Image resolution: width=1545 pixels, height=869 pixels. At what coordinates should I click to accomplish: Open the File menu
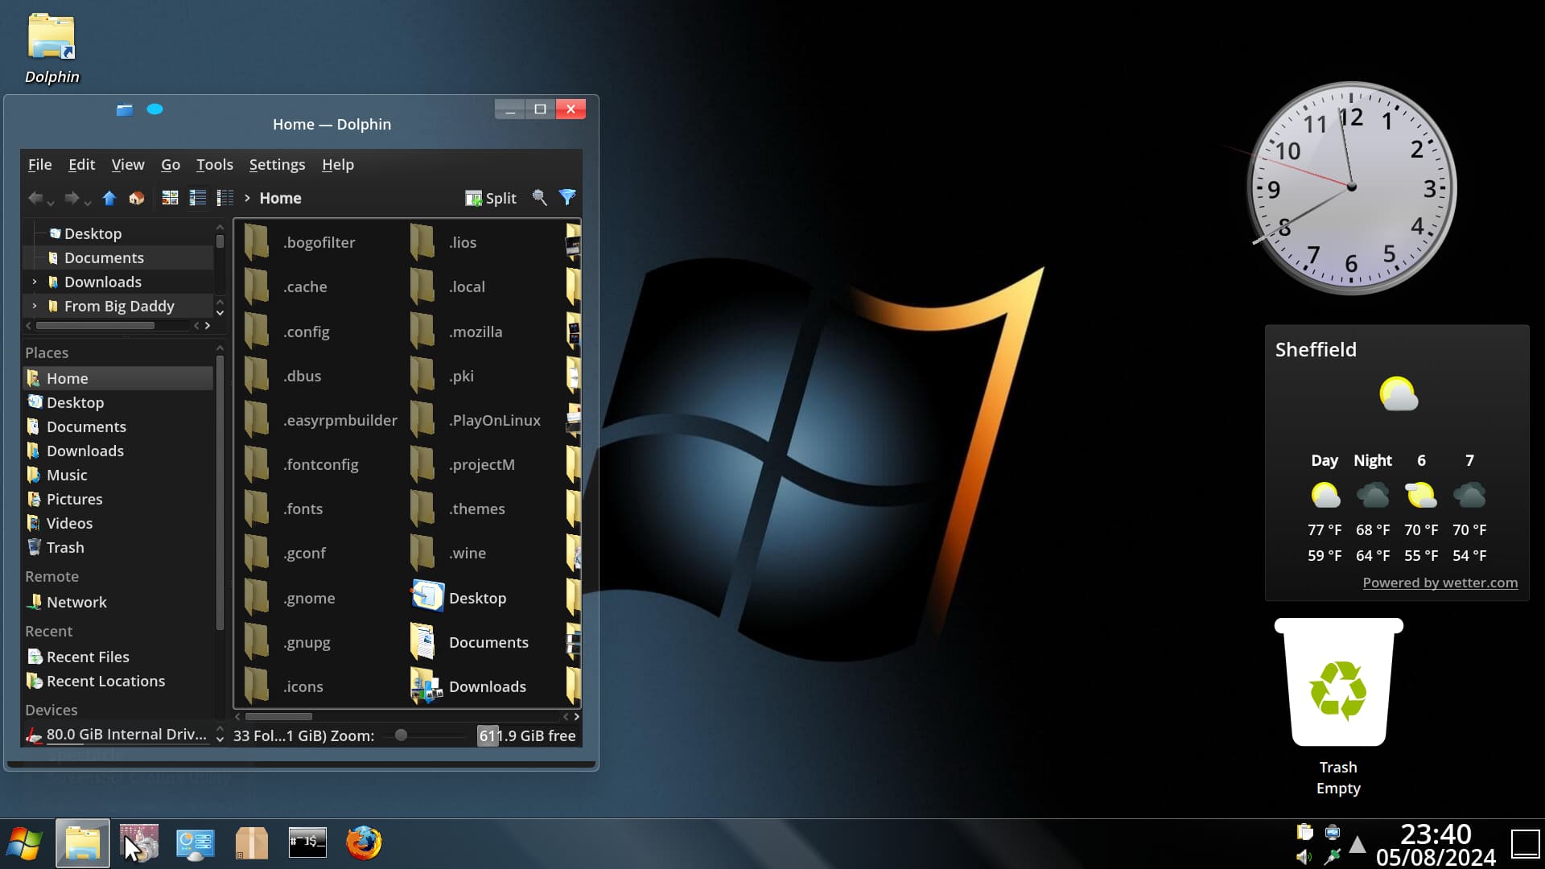coord(39,165)
